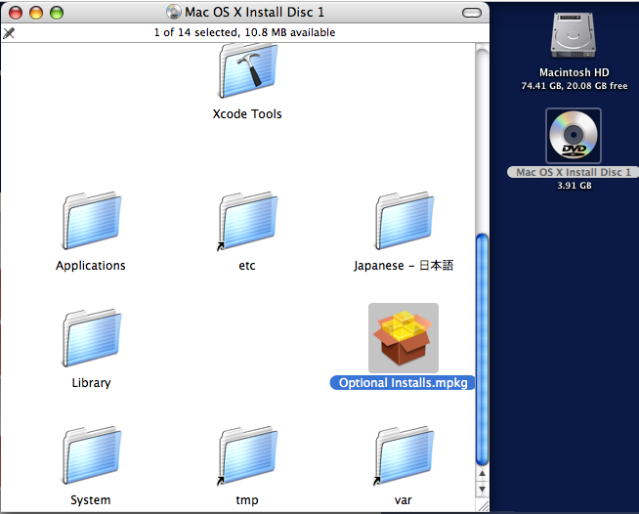This screenshot has height=514, width=639.
Task: Click the var folder label
Action: click(404, 500)
